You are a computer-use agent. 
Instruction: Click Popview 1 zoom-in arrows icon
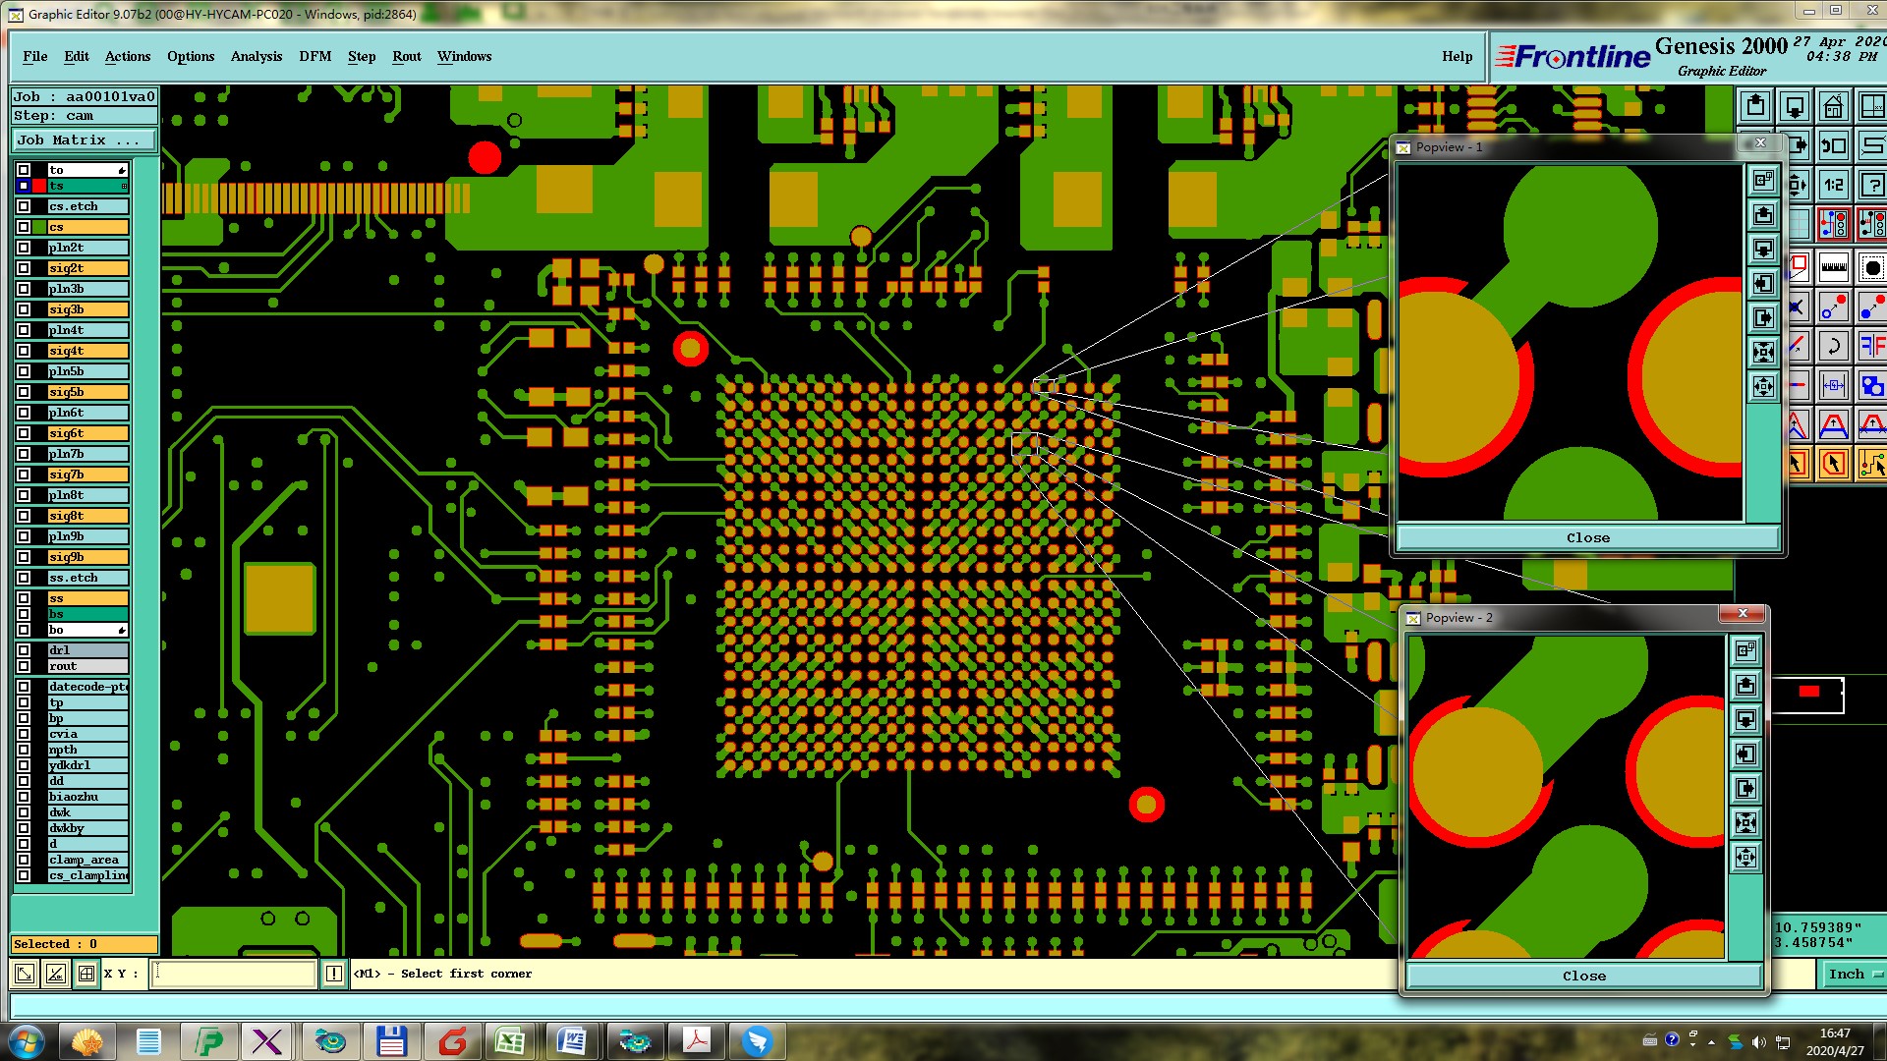click(x=1763, y=352)
